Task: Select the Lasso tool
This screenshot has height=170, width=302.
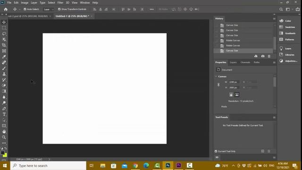Action: [4, 34]
